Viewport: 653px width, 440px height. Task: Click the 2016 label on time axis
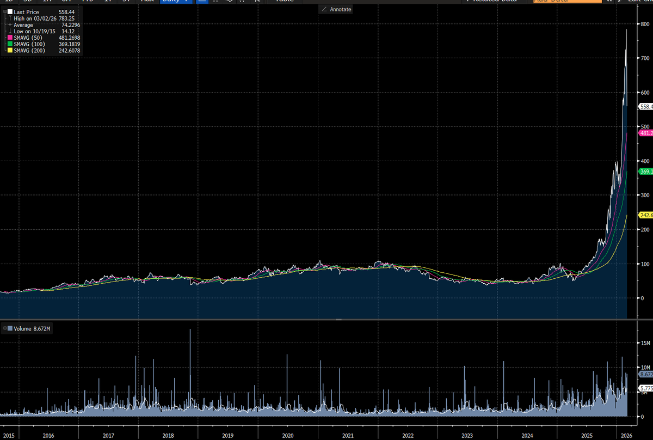48,435
